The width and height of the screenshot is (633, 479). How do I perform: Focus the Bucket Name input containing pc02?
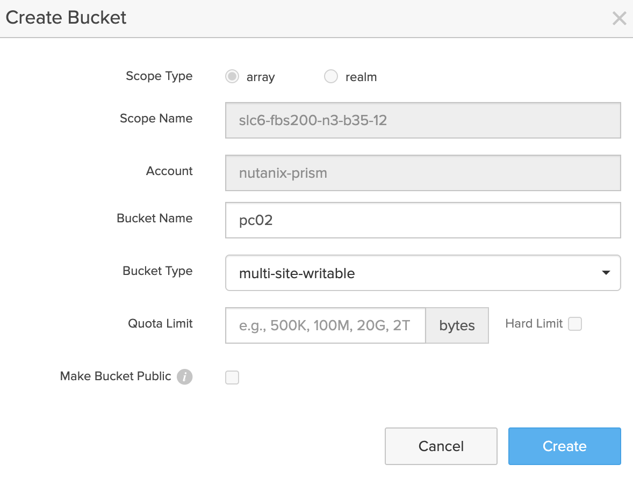click(423, 220)
